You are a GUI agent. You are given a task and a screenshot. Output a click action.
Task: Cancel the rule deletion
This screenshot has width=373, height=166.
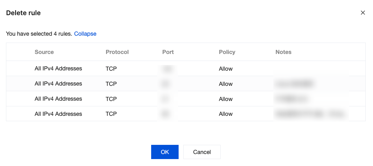202,152
